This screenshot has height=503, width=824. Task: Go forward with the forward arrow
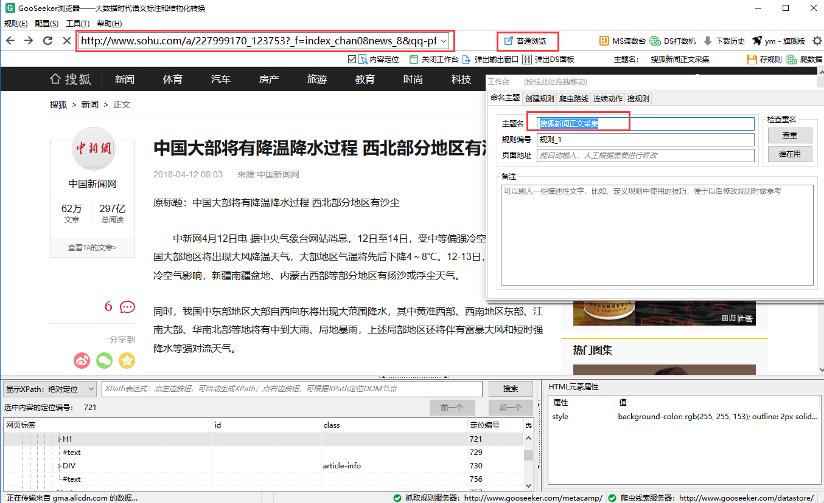pos(29,41)
